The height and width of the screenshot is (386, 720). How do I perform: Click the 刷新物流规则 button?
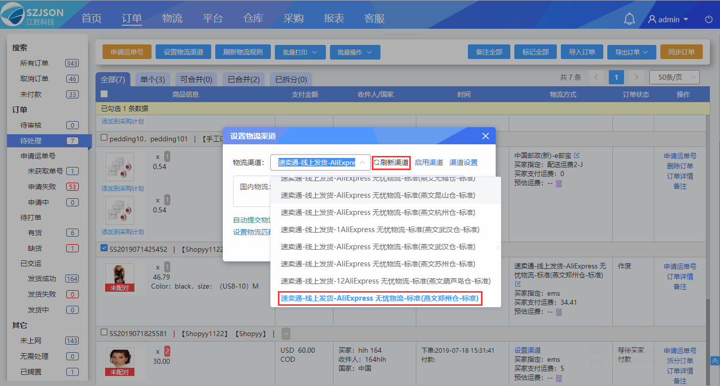point(243,52)
